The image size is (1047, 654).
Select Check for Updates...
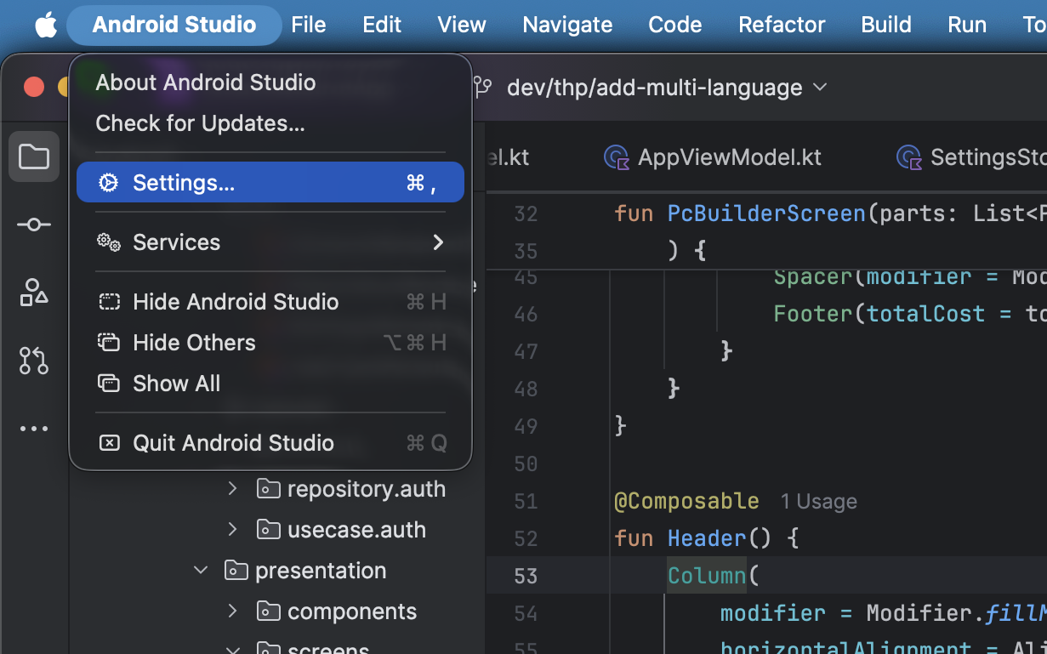(x=200, y=123)
